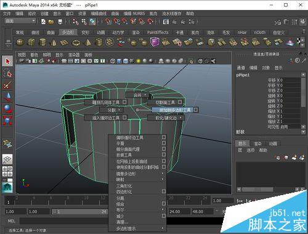Click the Open Scene folder icon
Viewport: 308px width, 234px height.
click(51, 22)
